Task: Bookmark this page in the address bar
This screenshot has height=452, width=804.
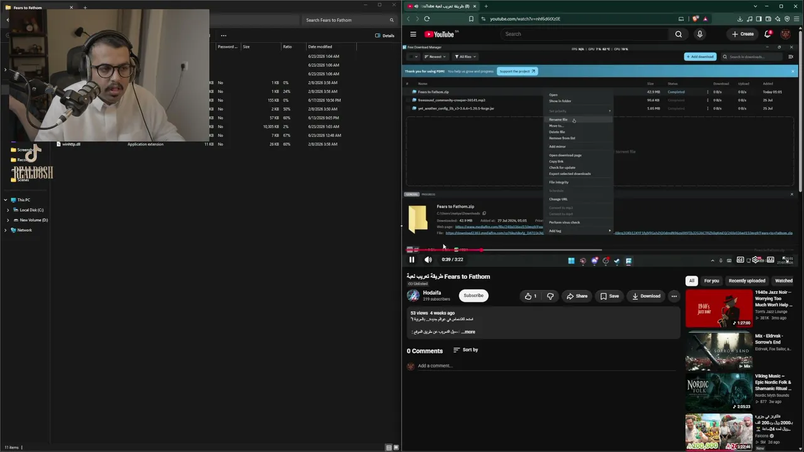Action: pos(471,19)
